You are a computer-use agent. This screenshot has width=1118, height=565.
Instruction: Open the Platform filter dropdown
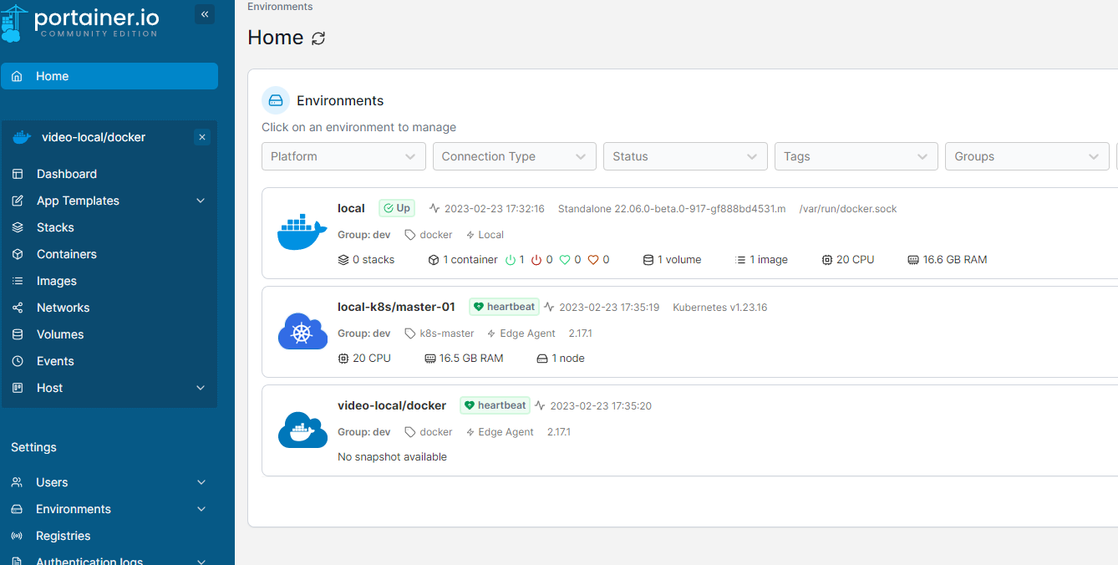343,156
